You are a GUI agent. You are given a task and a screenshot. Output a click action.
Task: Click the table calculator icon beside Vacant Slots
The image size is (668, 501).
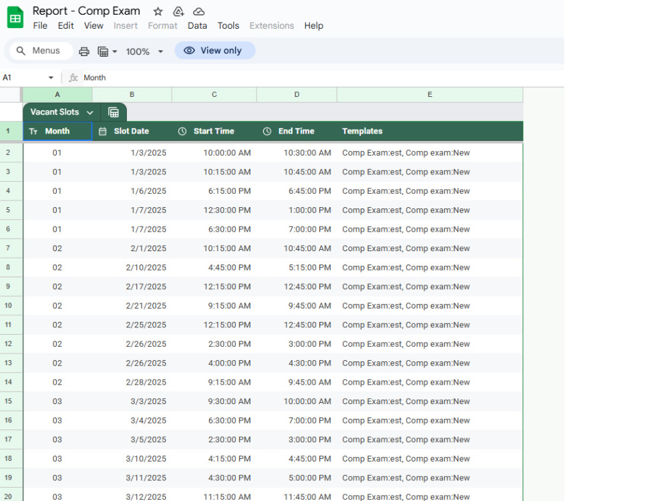(x=114, y=112)
